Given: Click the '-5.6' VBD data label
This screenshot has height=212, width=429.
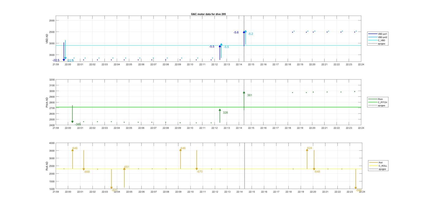Looking at the screenshot, I should pyautogui.click(x=236, y=32).
